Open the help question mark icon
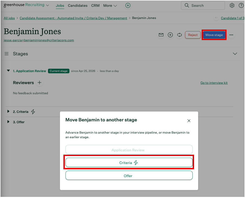This screenshot has width=245, height=198. (241, 5)
